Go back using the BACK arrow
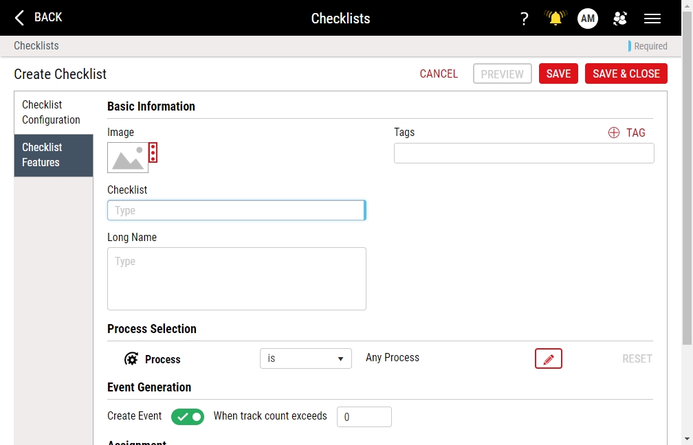The height and width of the screenshot is (445, 693). (38, 18)
